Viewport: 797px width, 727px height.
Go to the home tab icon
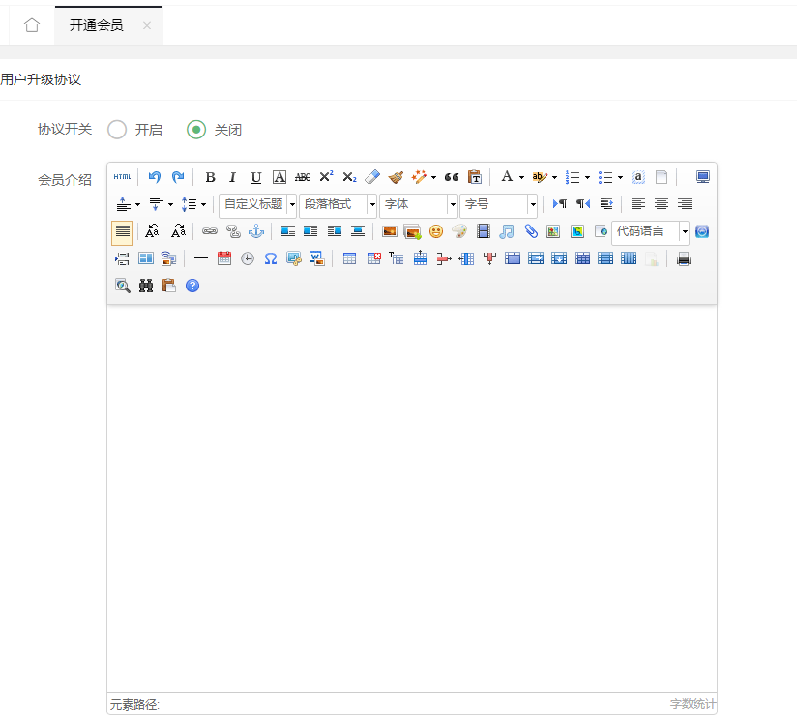click(32, 25)
